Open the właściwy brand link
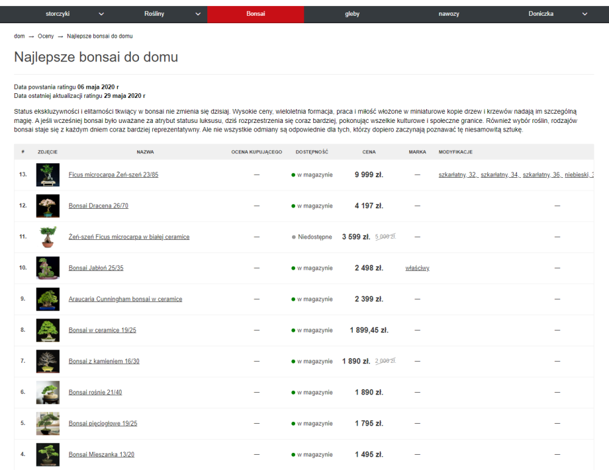609x470 pixels. coord(417,268)
